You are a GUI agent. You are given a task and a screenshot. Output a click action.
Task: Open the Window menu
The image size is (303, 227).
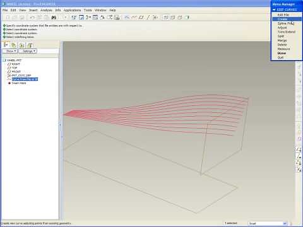[100, 10]
